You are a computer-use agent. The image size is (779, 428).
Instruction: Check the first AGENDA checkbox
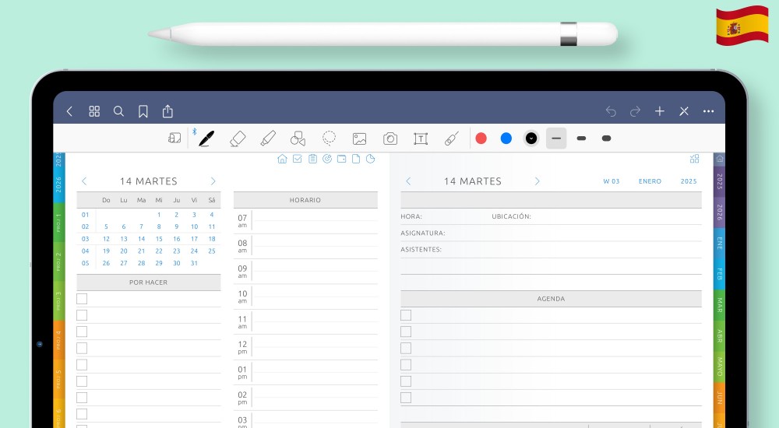click(406, 315)
